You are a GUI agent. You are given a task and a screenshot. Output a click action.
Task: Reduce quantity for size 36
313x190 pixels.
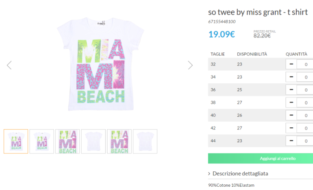[x=291, y=90]
